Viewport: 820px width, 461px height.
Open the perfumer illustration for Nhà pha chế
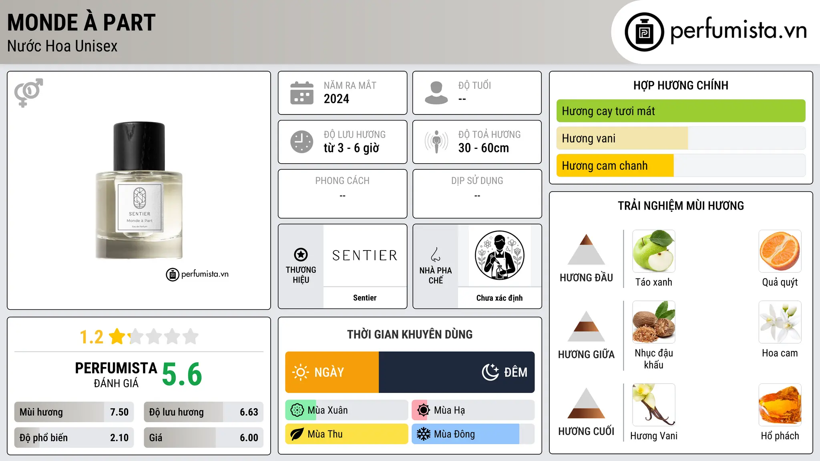coord(499,255)
